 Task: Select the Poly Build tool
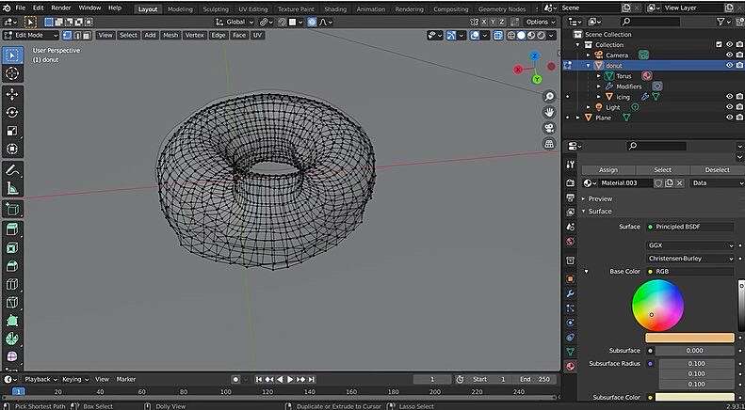pos(13,321)
